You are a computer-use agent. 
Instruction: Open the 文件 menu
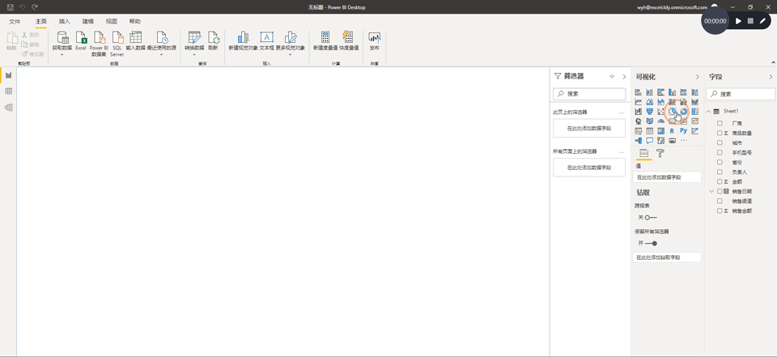(15, 21)
